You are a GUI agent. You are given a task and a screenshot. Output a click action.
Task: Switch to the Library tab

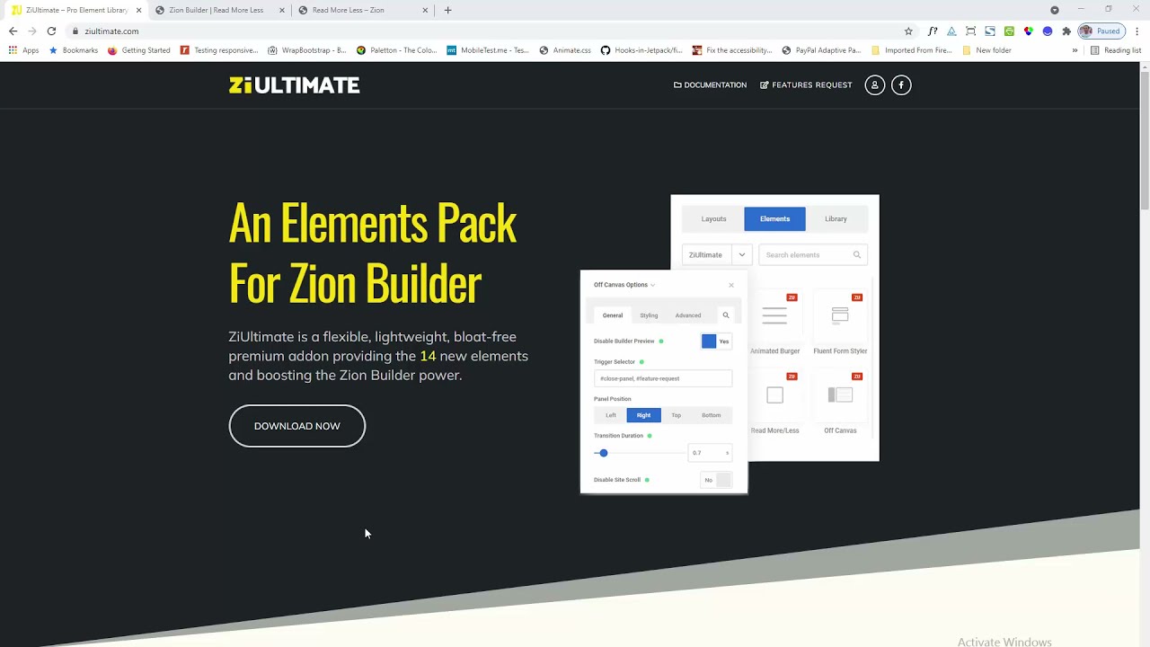coord(836,219)
